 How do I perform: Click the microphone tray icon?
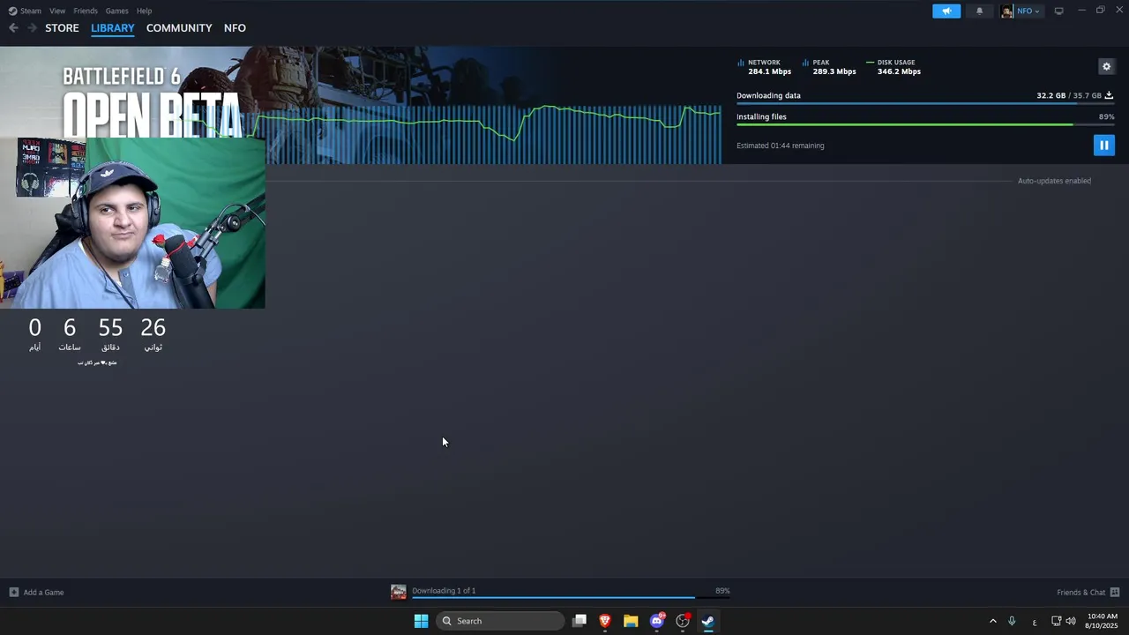pyautogui.click(x=1012, y=621)
